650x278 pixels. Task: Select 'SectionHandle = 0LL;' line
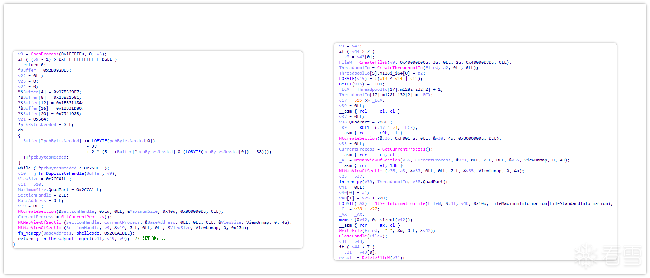43,195
